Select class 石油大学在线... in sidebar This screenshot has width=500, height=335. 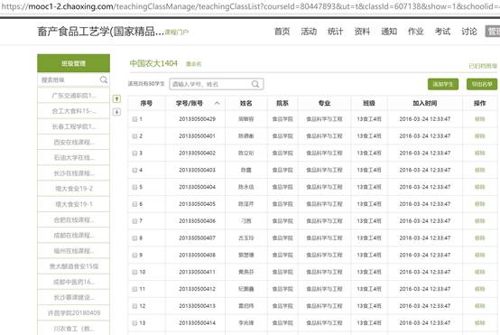74,158
